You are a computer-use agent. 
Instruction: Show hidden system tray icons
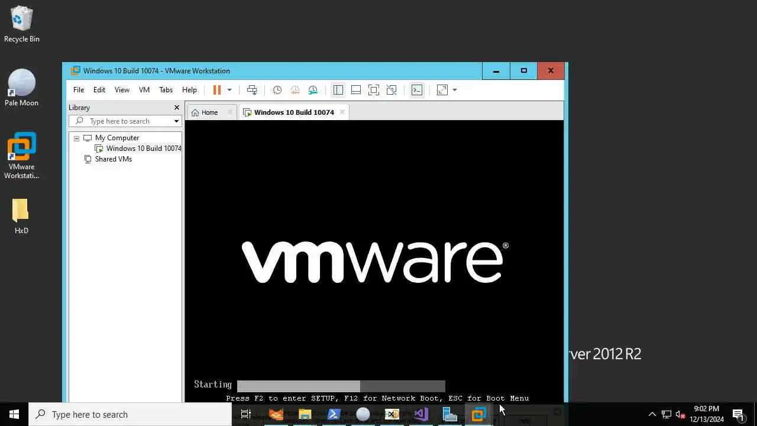point(652,414)
